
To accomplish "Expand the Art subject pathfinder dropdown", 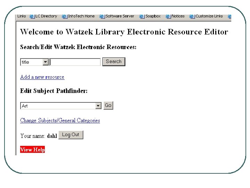I will (x=98, y=106).
